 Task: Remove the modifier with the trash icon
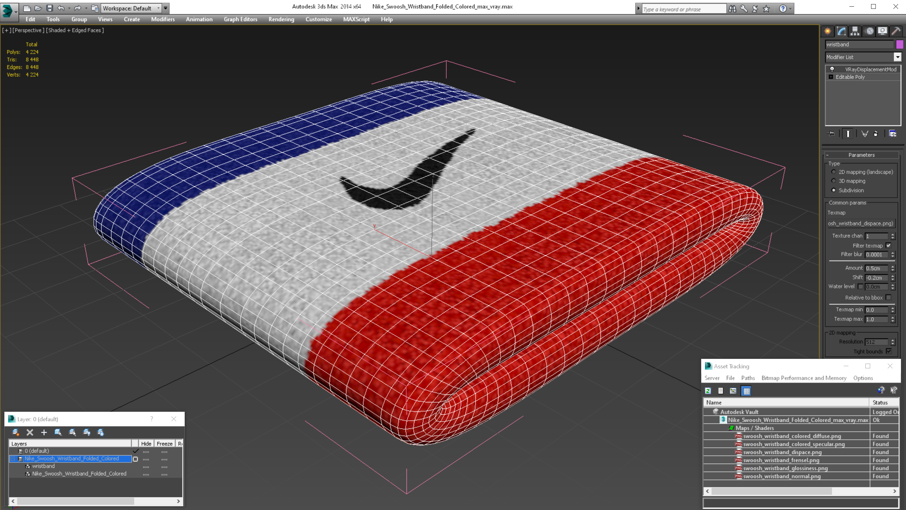pos(876,133)
